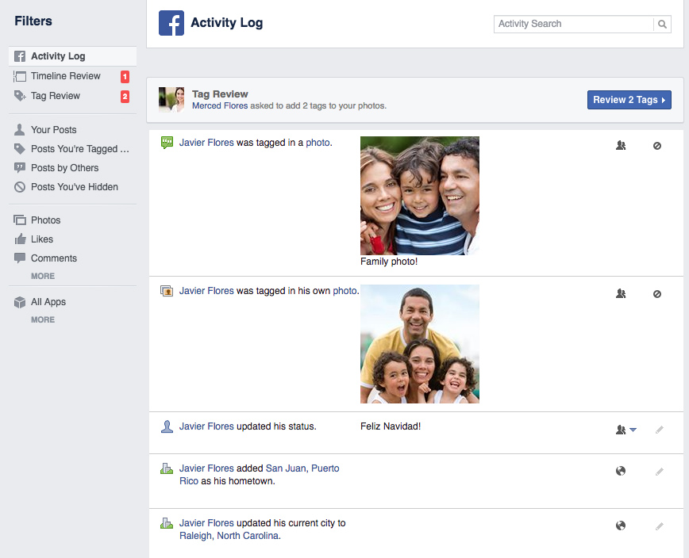Click the Review 2 Tags button

click(x=629, y=100)
